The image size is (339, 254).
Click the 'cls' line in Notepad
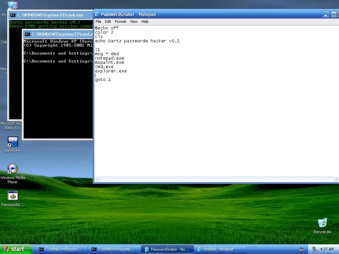click(99, 37)
